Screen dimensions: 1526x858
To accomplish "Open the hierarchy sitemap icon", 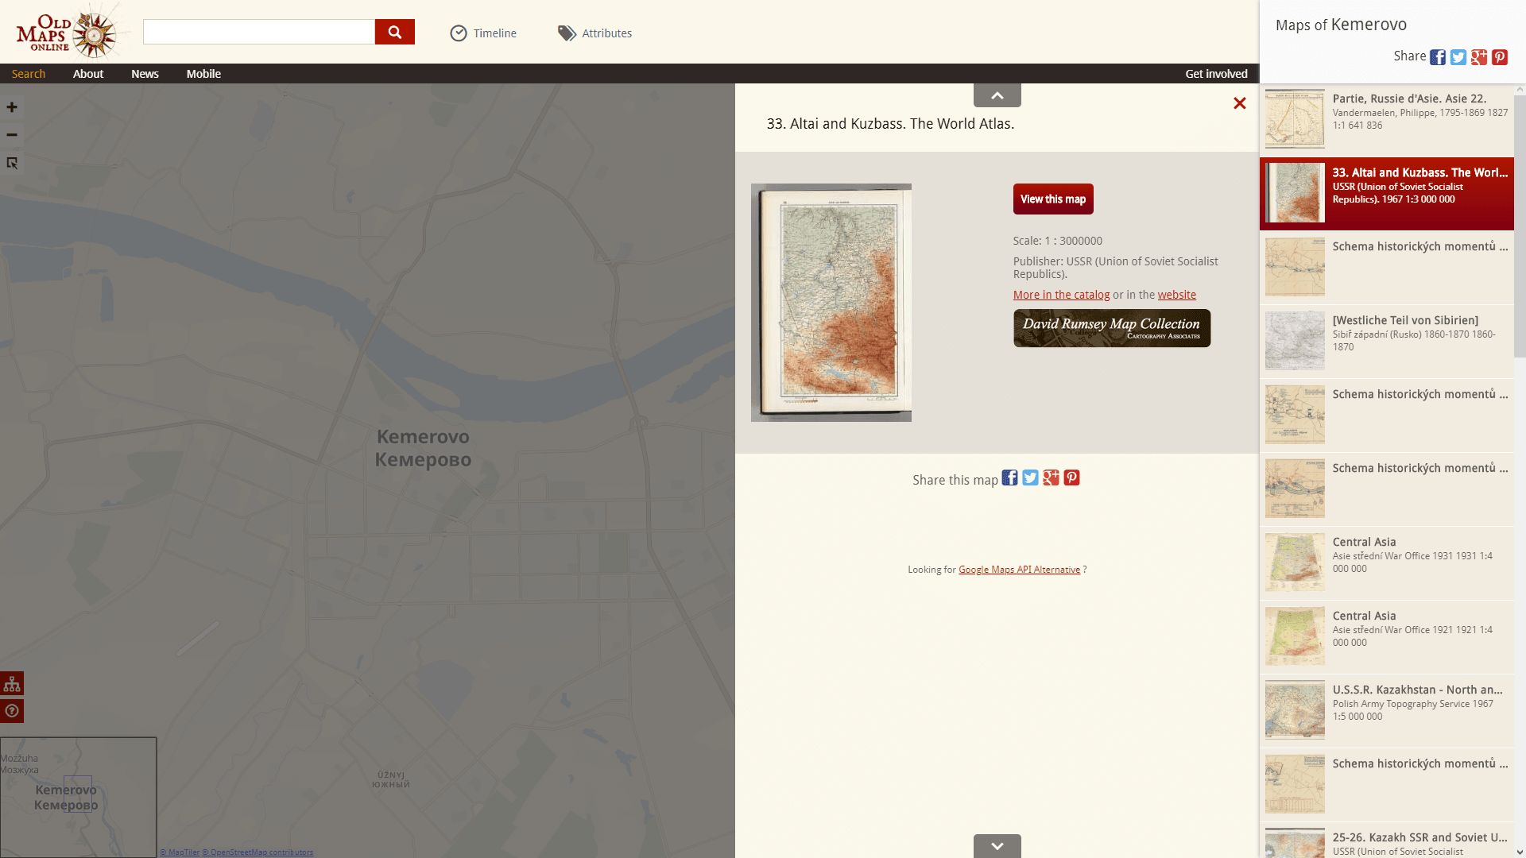I will coord(12,684).
